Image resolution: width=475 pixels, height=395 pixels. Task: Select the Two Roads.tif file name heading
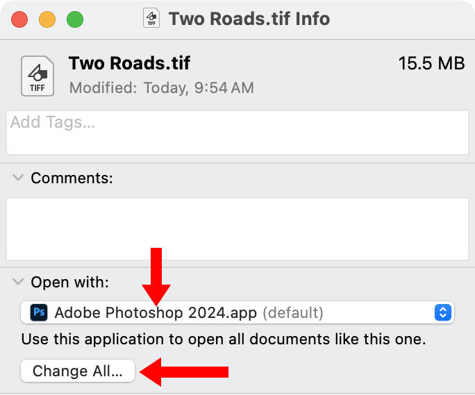coord(129,64)
